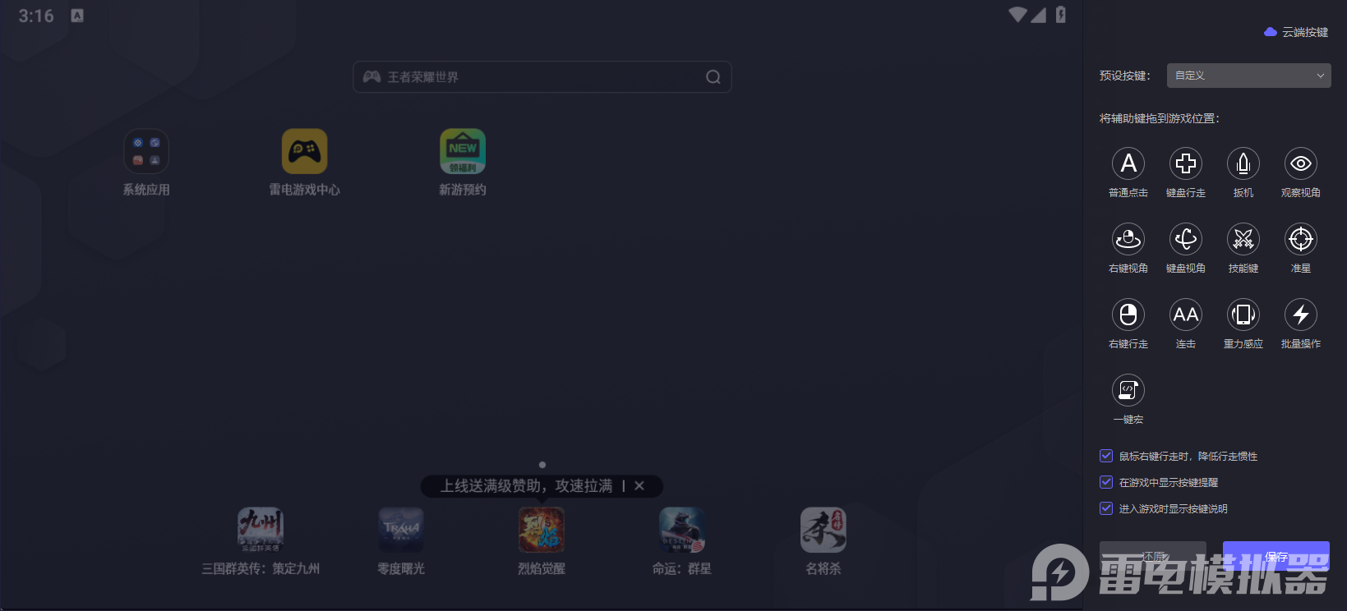Screen dimensions: 1347x611
Task: Open 烈焰觉醒 game icon
Action: tap(542, 530)
